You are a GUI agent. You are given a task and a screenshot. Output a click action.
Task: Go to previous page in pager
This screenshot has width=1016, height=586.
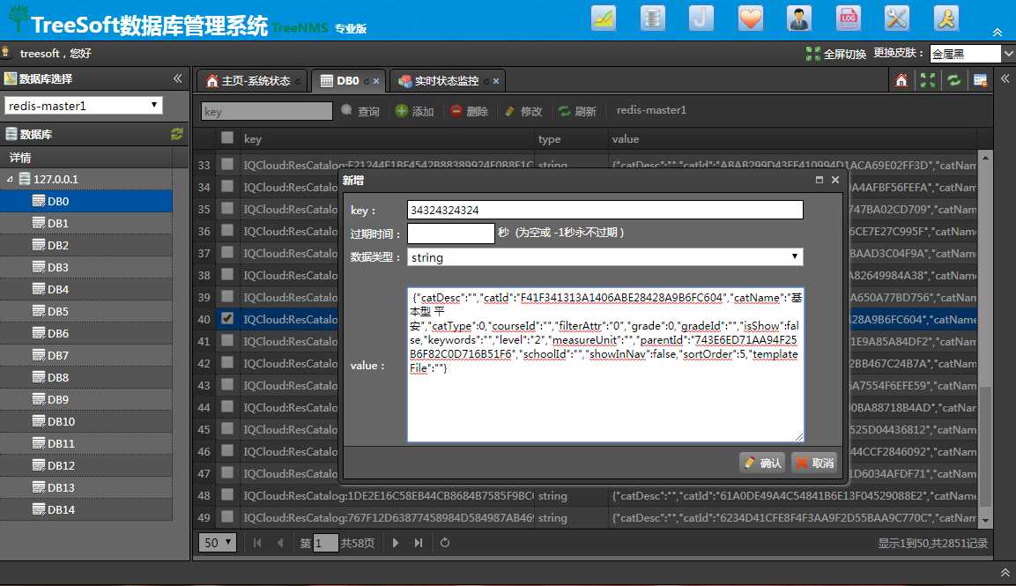click(x=280, y=543)
